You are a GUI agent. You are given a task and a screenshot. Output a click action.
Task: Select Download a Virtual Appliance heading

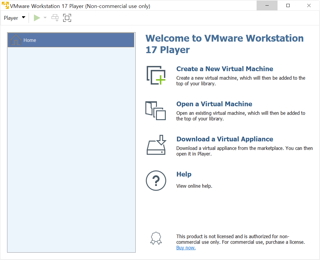pyautogui.click(x=225, y=139)
